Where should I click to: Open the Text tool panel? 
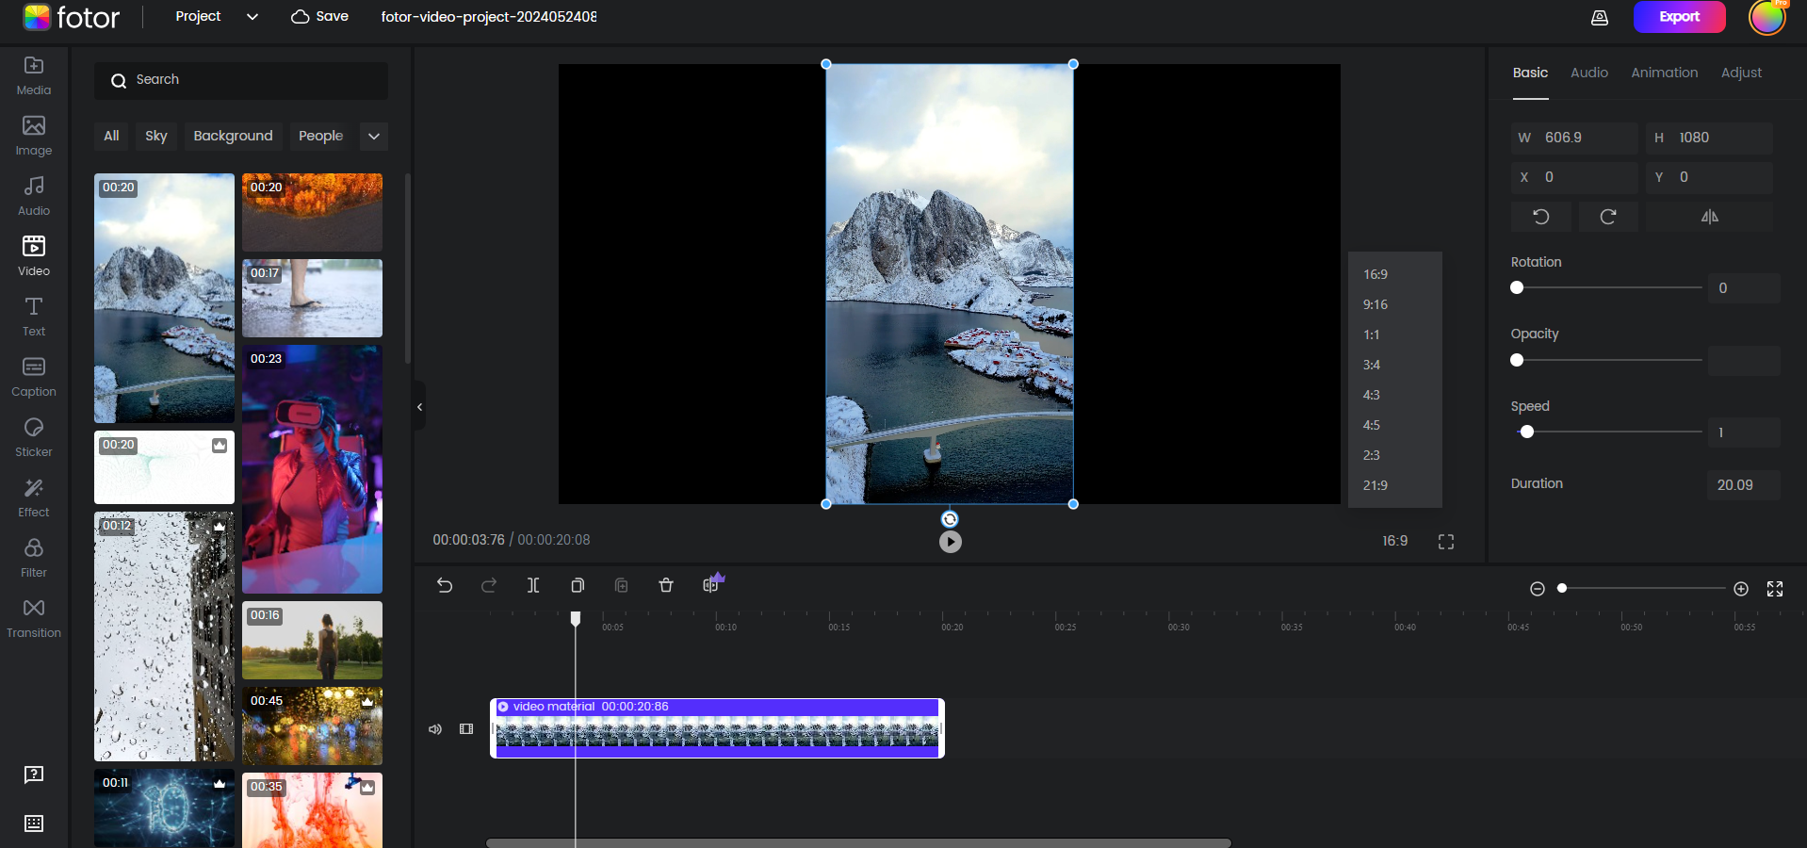point(34,317)
